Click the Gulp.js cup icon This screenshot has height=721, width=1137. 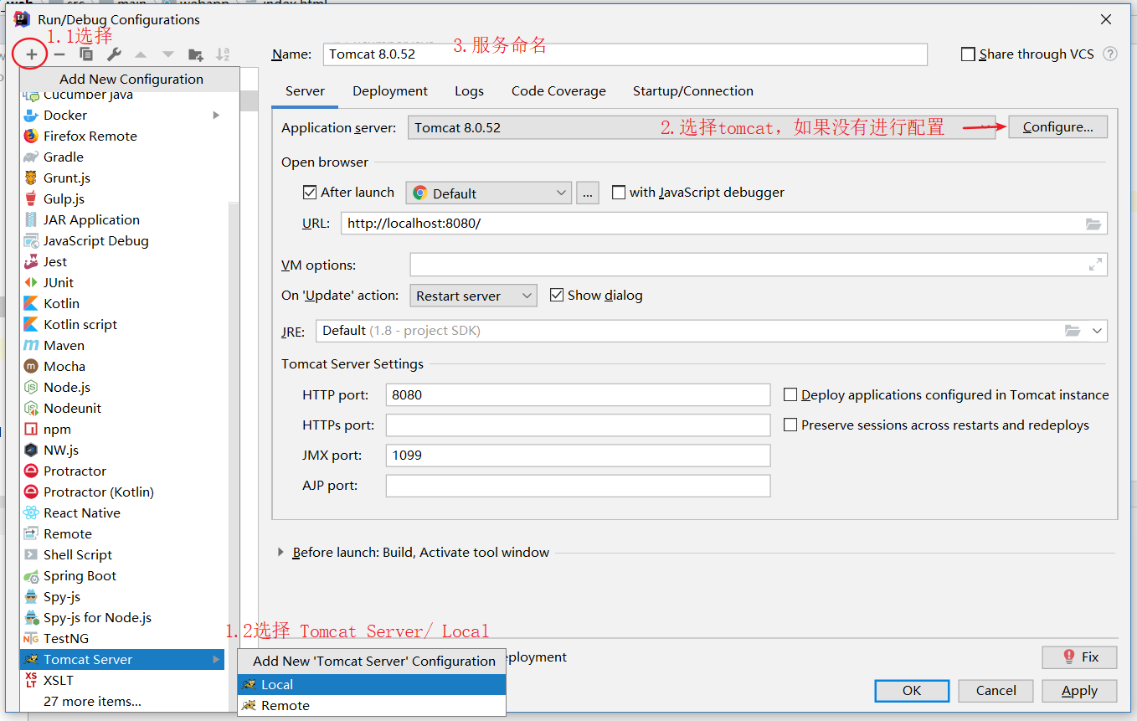click(31, 198)
